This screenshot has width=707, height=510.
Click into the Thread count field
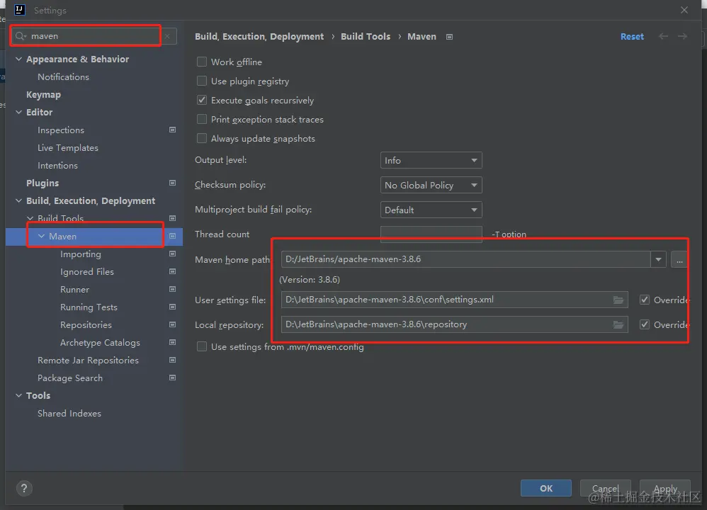[431, 234]
